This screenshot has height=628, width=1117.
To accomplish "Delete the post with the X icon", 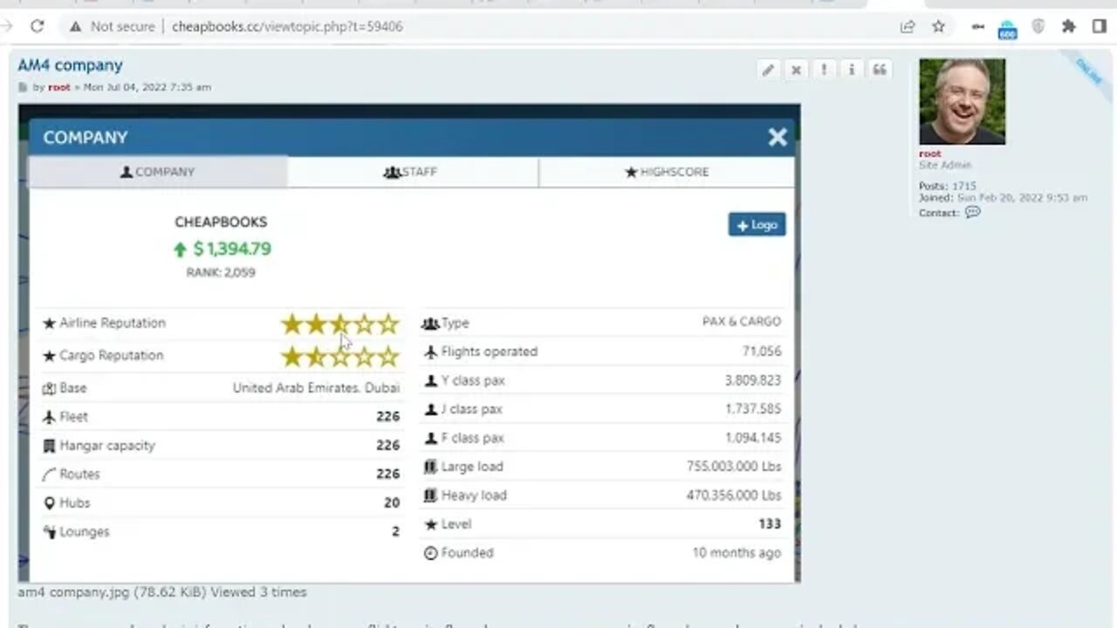I will 796,70.
